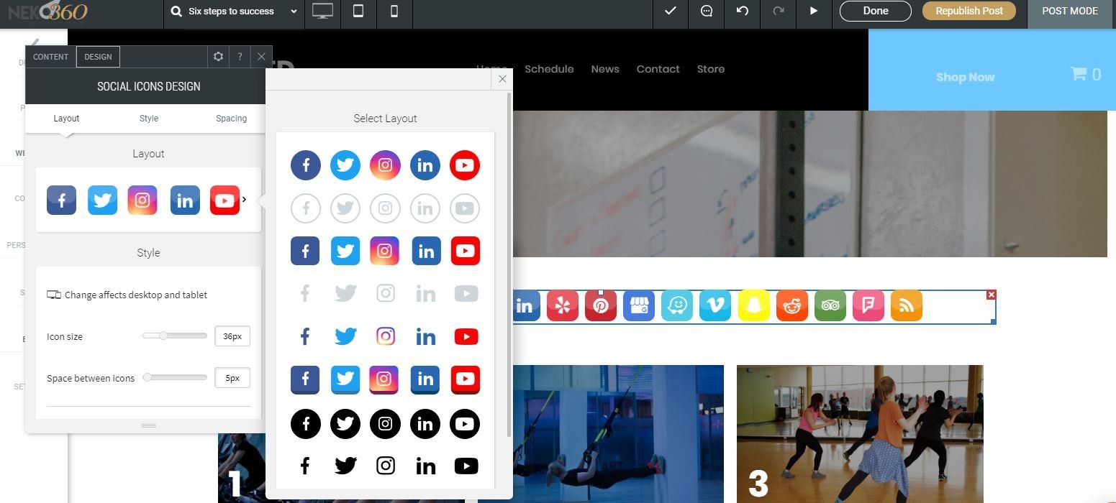
Task: Open the DESIGN tab of widget panel
Action: pyautogui.click(x=98, y=57)
